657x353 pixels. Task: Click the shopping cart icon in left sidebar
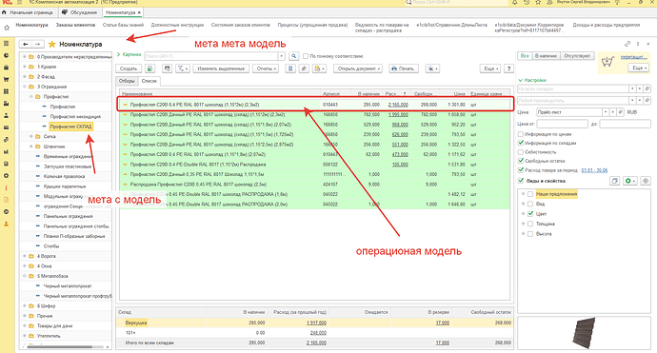pos(7,79)
